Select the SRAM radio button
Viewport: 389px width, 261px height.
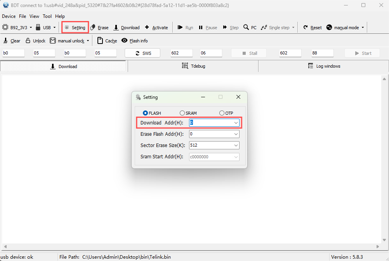(x=182, y=113)
